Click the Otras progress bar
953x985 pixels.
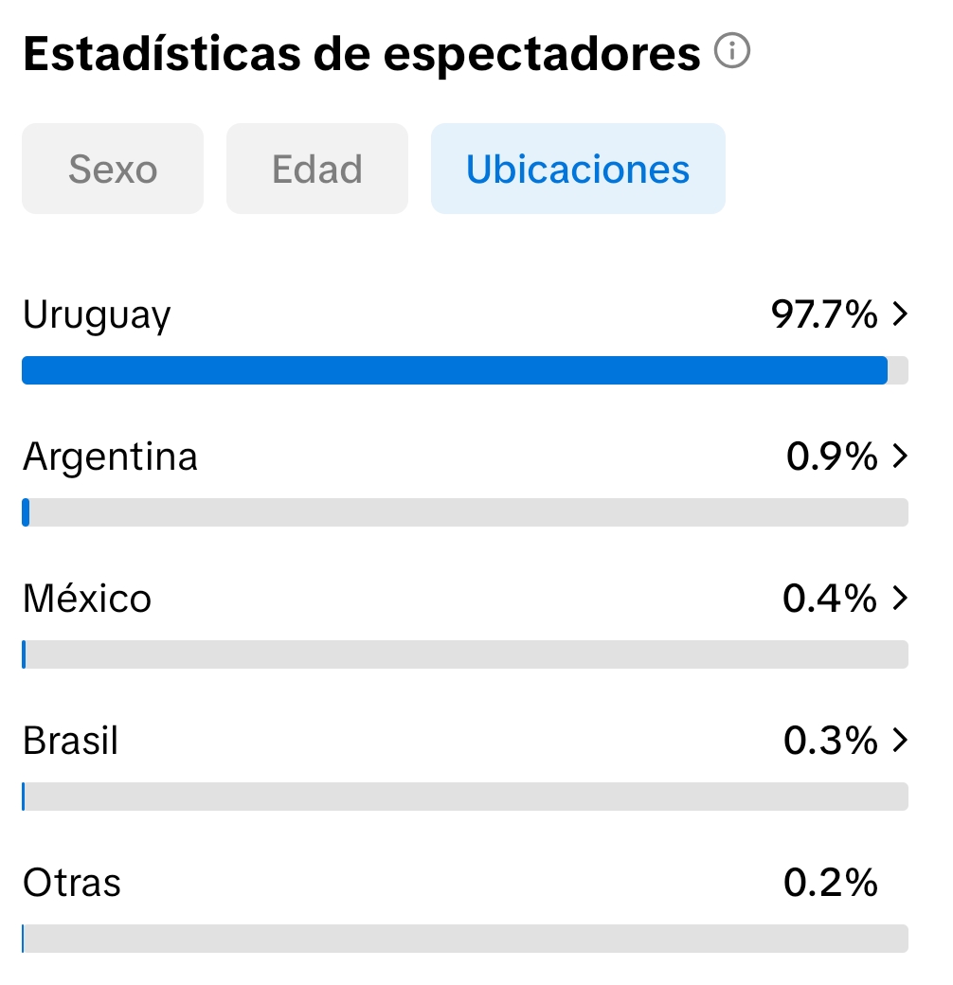(x=464, y=939)
